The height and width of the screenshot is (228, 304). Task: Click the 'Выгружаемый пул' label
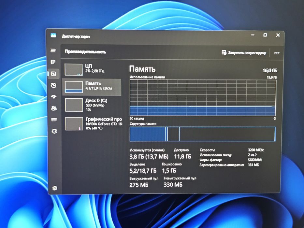pyautogui.click(x=144, y=178)
